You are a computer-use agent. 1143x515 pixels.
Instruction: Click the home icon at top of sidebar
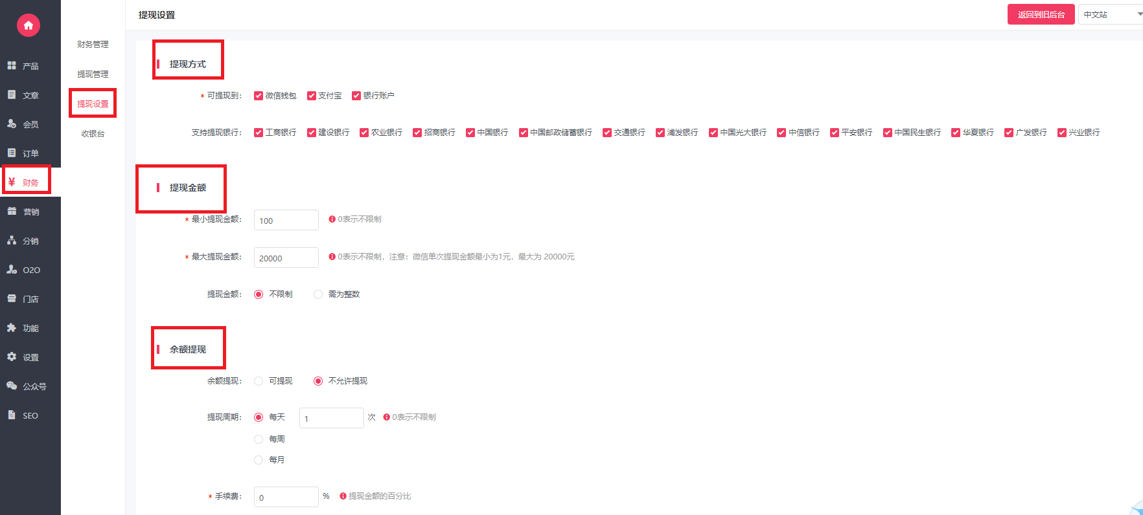coord(28,25)
